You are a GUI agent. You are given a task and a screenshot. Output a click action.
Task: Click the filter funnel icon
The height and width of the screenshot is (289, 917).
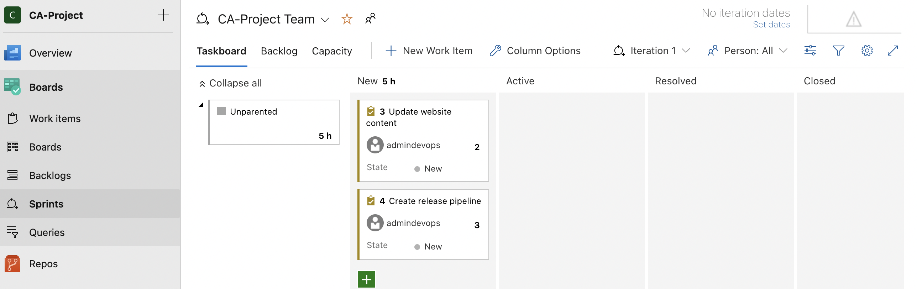pos(838,51)
